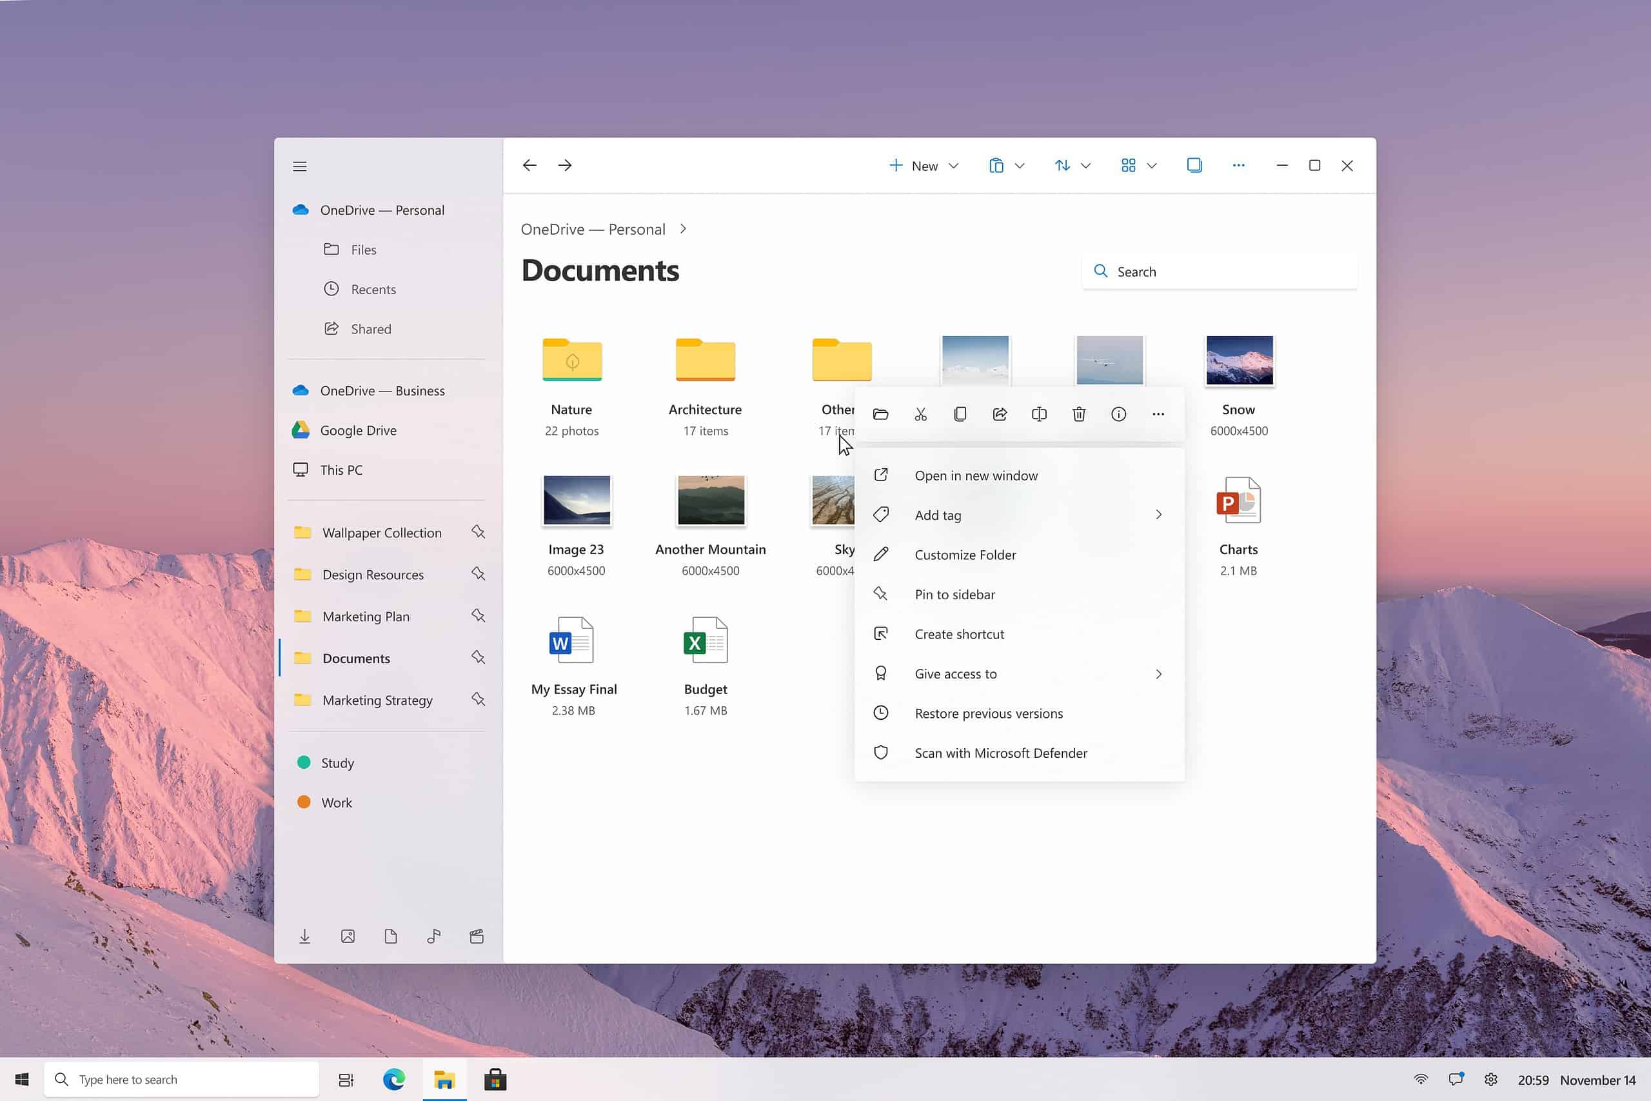Select Customize Folder option

click(x=965, y=554)
